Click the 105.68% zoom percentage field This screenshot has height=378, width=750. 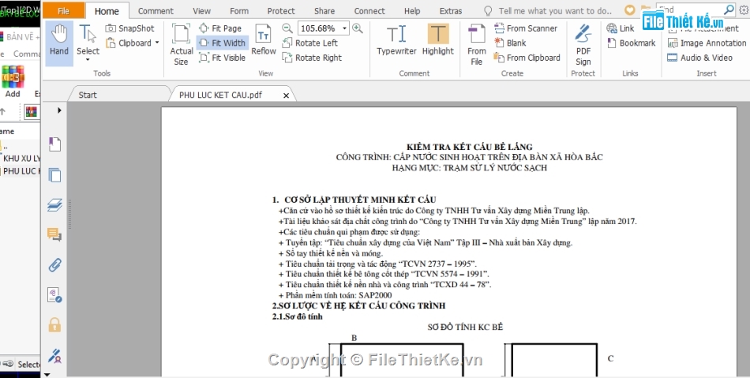coord(318,28)
